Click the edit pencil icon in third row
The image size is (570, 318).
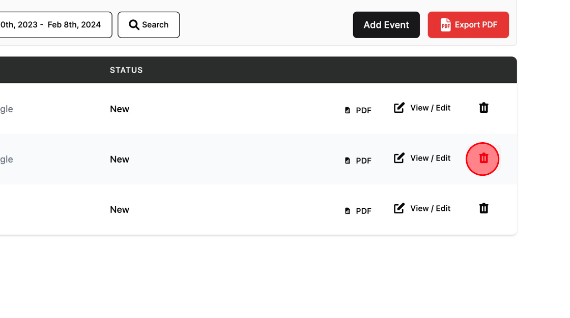[x=399, y=208]
